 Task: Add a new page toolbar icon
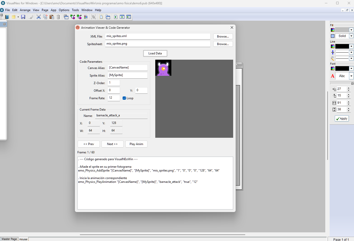pos(101,17)
